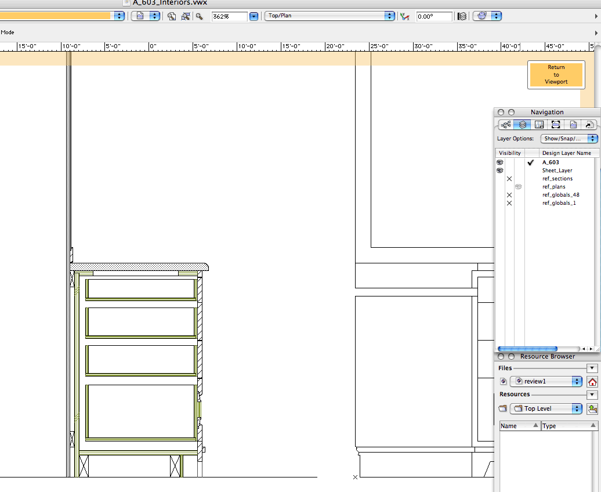The height and width of the screenshot is (492, 601).
Task: Open the Viewports tab in Navigation
Action: tap(556, 125)
